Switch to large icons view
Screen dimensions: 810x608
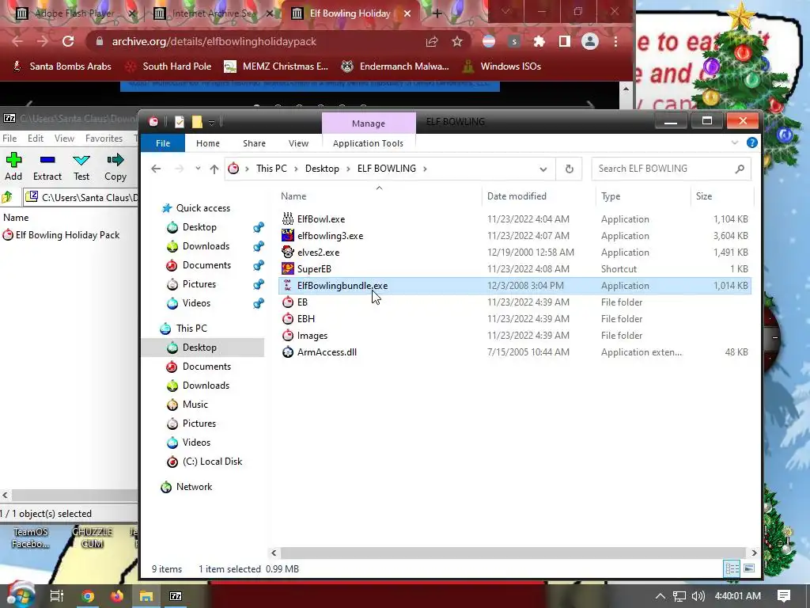[749, 568]
